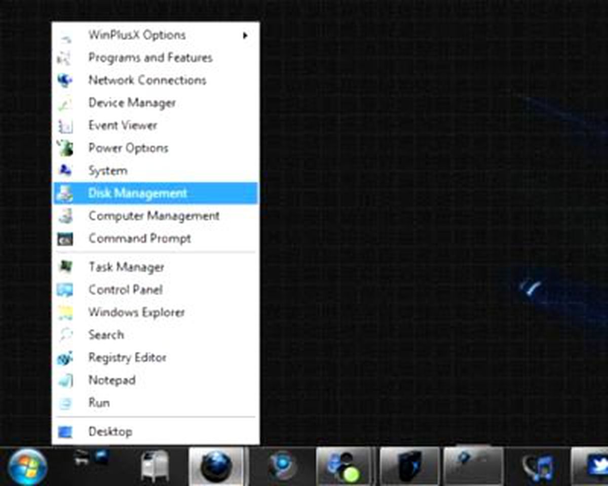Launch Notepad from the menu
608x486 pixels.
click(x=156, y=380)
